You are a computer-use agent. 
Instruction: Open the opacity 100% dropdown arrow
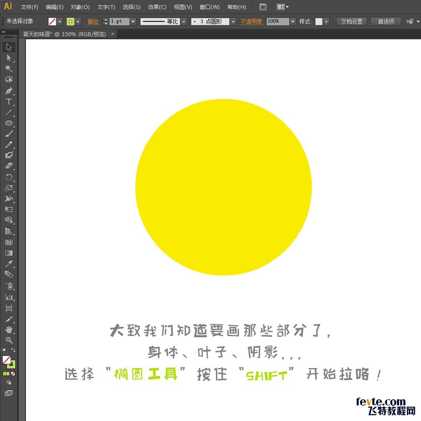pos(293,22)
